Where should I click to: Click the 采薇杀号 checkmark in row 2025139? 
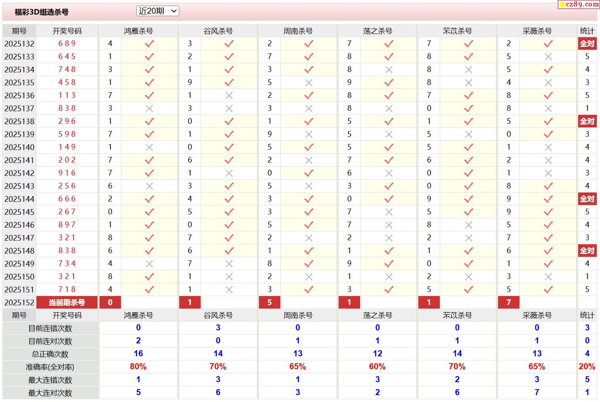[548, 134]
